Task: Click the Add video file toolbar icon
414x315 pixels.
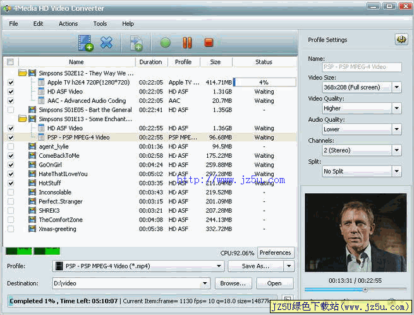Action: (85, 42)
